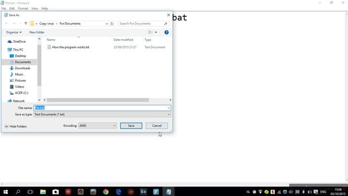Click the Bluetooth icon in system tray
The height and width of the screenshot is (196, 348).
coord(303,192)
